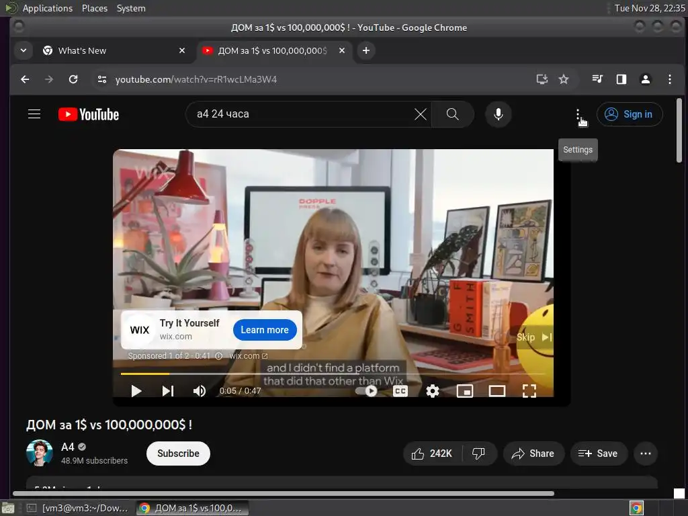688x516 pixels.
Task: Click the show desktop taskbar icon
Action: [8, 508]
